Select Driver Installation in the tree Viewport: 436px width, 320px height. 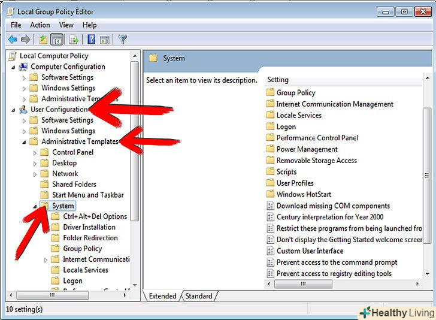[89, 227]
